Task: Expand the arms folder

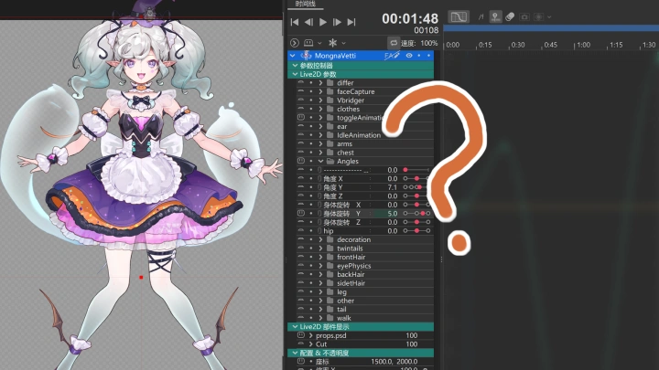Action: coord(320,144)
